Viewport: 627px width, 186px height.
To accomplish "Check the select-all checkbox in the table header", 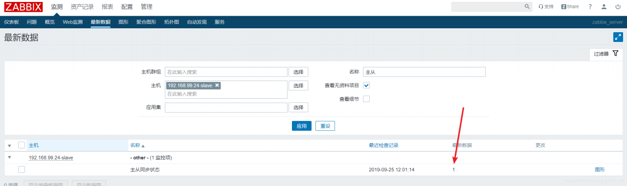I will 22,145.
